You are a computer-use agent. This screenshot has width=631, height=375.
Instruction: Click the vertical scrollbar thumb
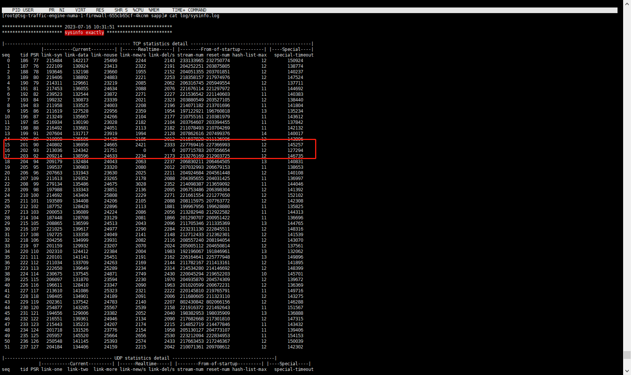coord(627,355)
